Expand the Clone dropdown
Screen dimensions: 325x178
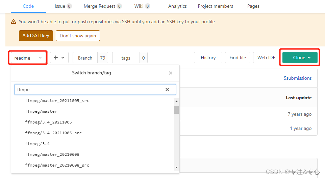[300, 58]
